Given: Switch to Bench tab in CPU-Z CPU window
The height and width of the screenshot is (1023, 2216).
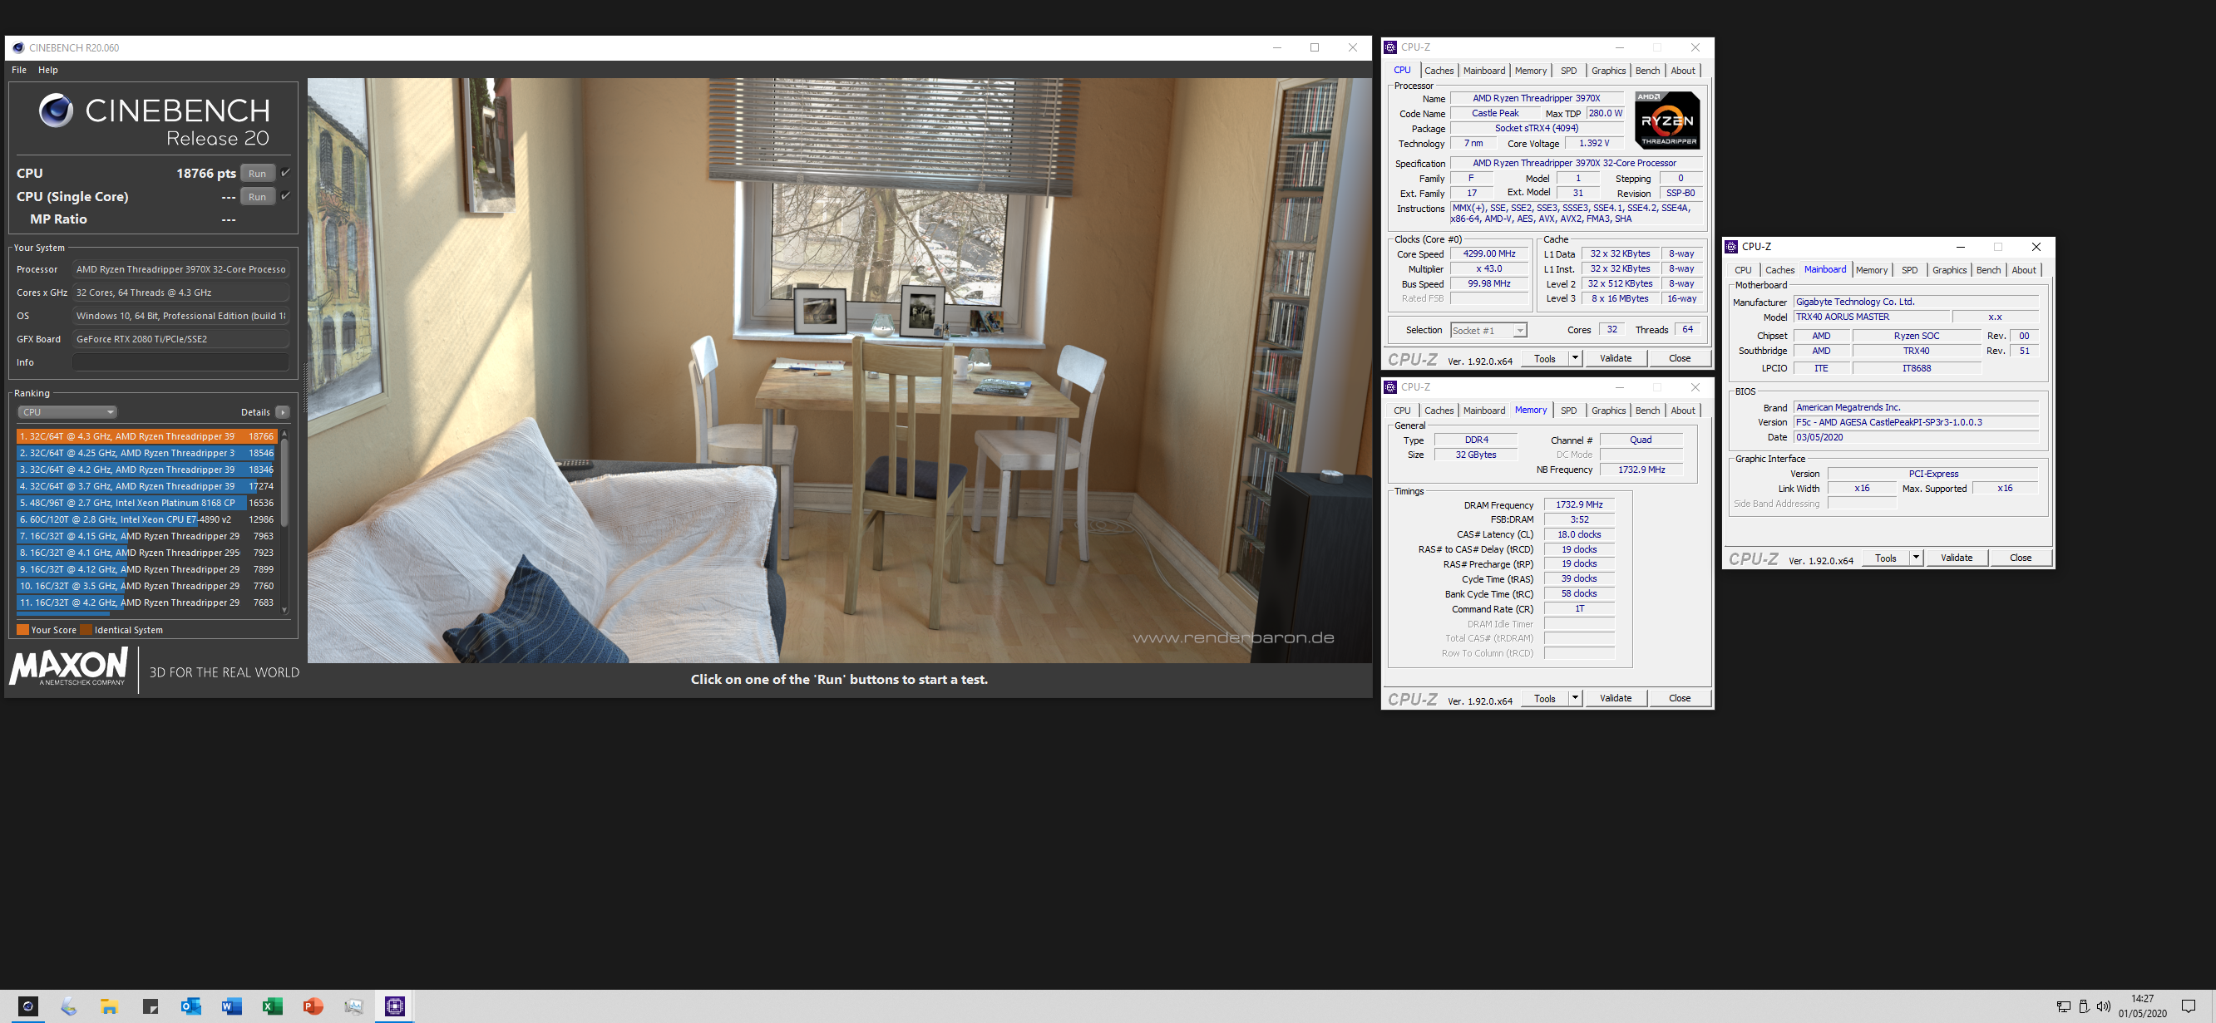Looking at the screenshot, I should click(1647, 71).
